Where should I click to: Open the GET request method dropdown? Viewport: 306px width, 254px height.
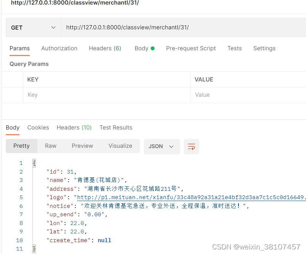(32, 27)
